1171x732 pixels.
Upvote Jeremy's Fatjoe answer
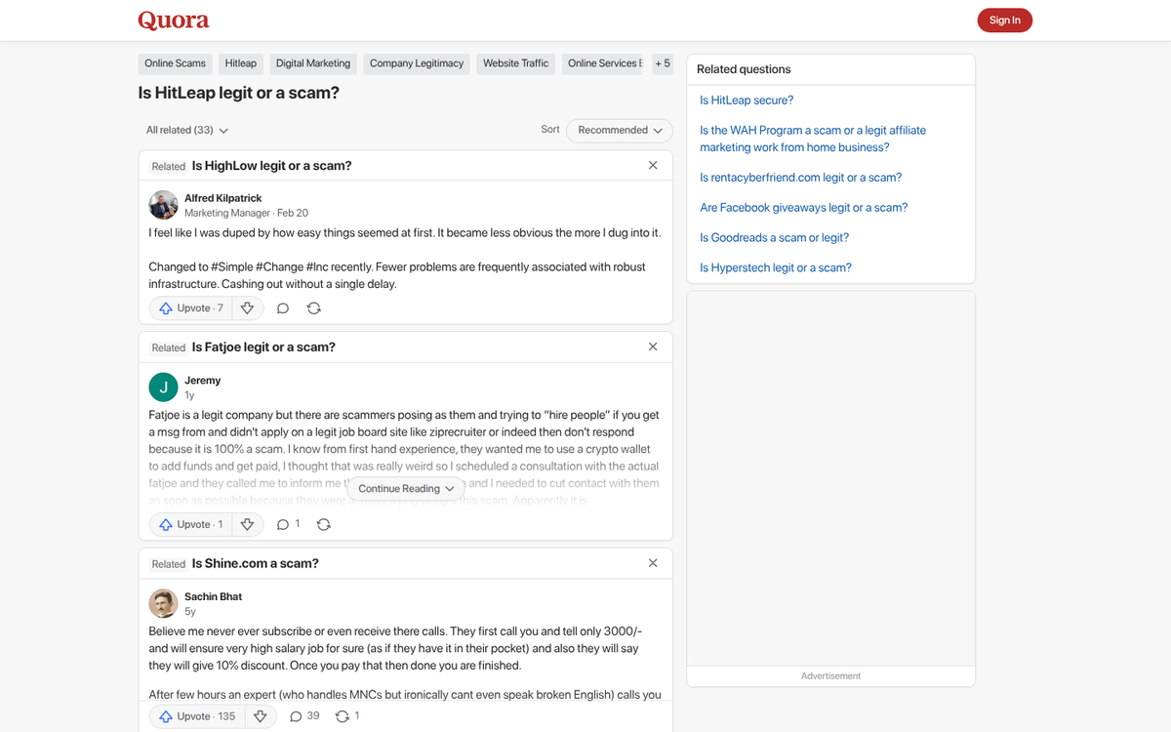(190, 524)
